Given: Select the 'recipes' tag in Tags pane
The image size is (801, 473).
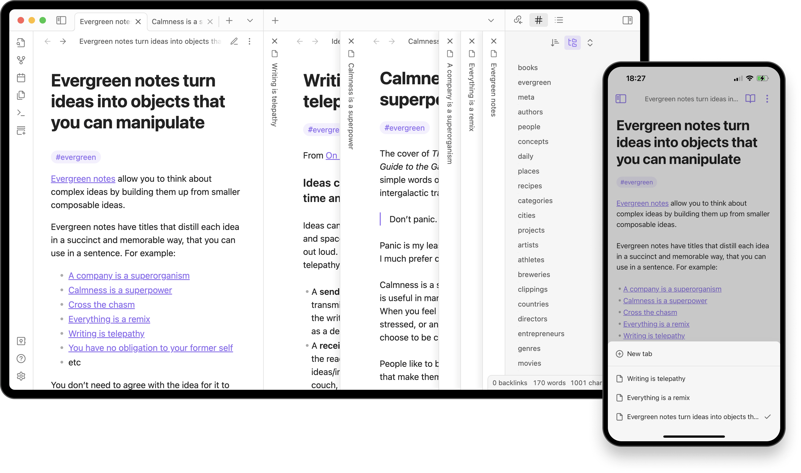Looking at the screenshot, I should click(x=530, y=186).
